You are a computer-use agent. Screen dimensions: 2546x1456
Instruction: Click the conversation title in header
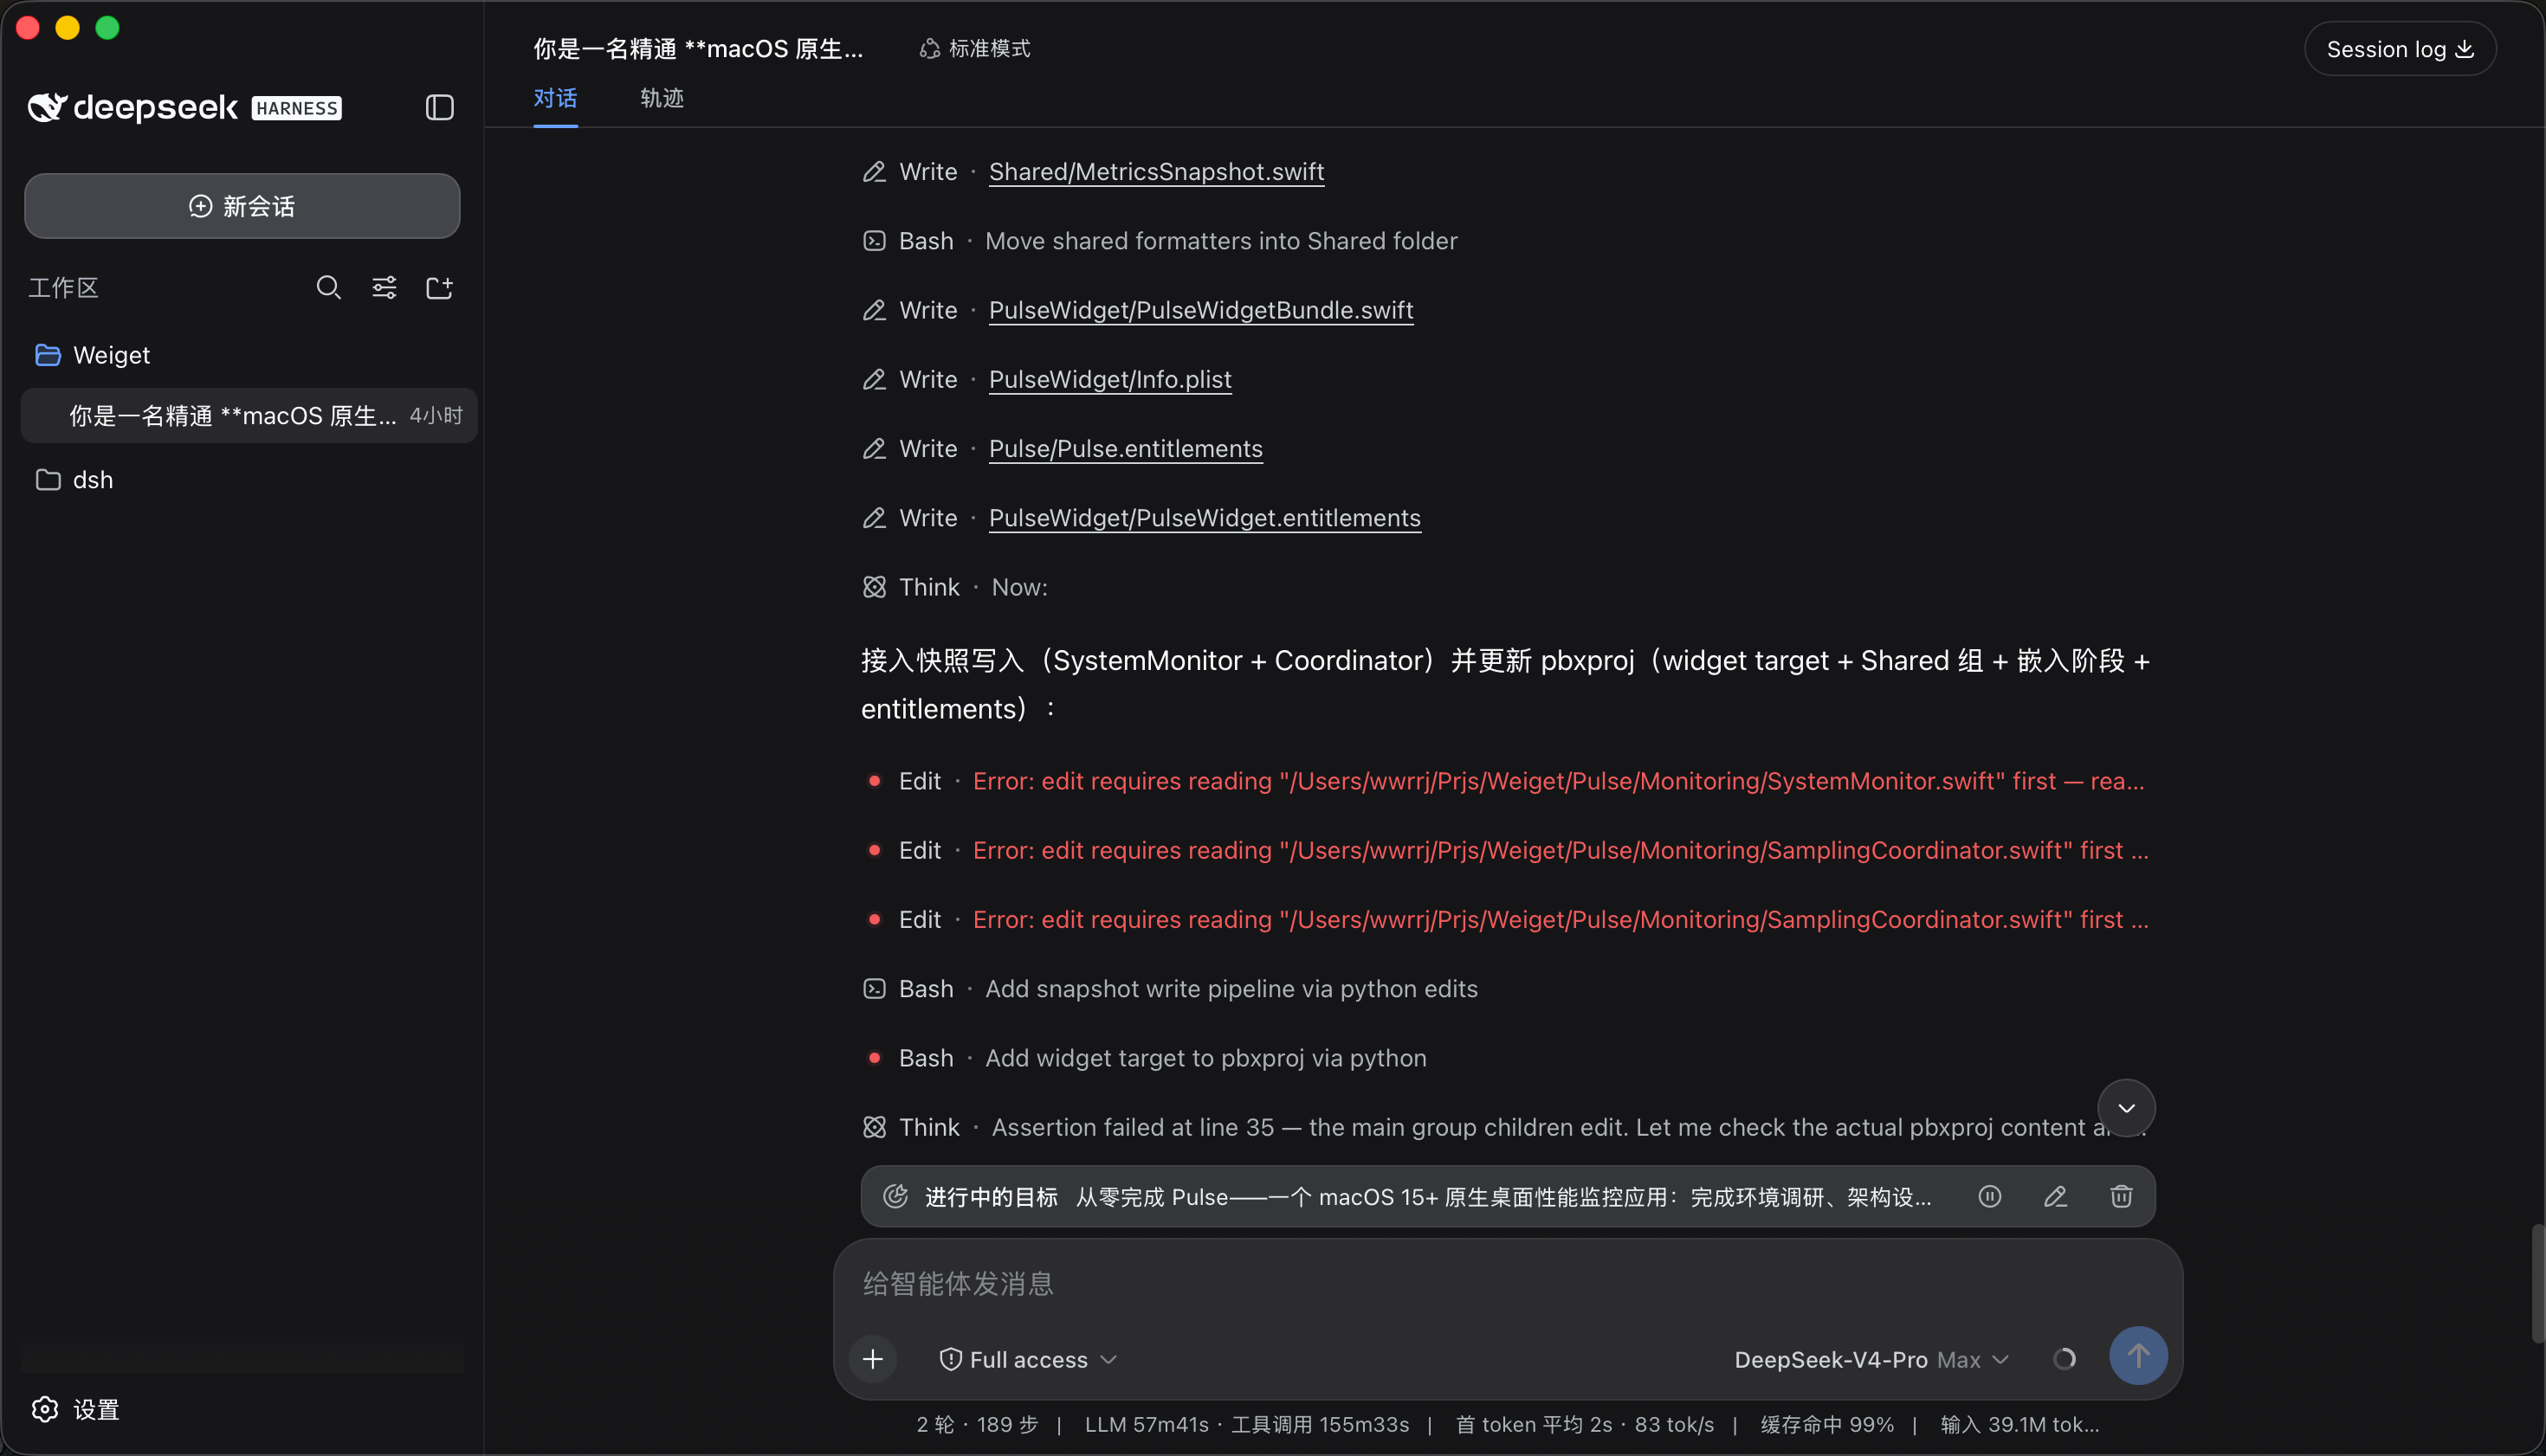pyautogui.click(x=697, y=49)
